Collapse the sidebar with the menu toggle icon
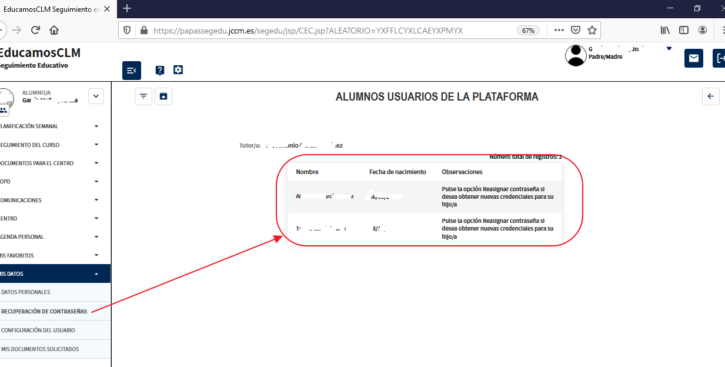Viewport: 725px width, 367px height. (x=132, y=71)
